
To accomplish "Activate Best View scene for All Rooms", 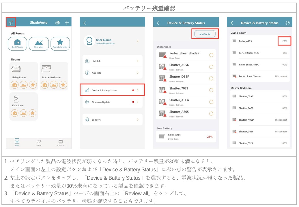I will pyautogui.click(x=39, y=43).
